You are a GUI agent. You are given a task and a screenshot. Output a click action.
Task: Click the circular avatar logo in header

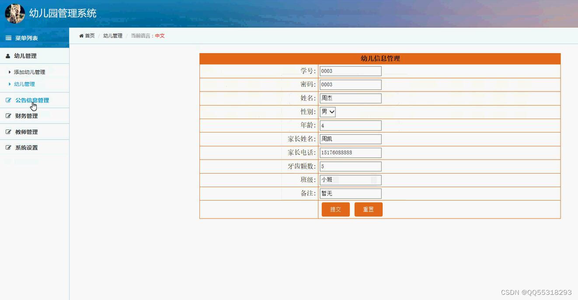(15, 14)
